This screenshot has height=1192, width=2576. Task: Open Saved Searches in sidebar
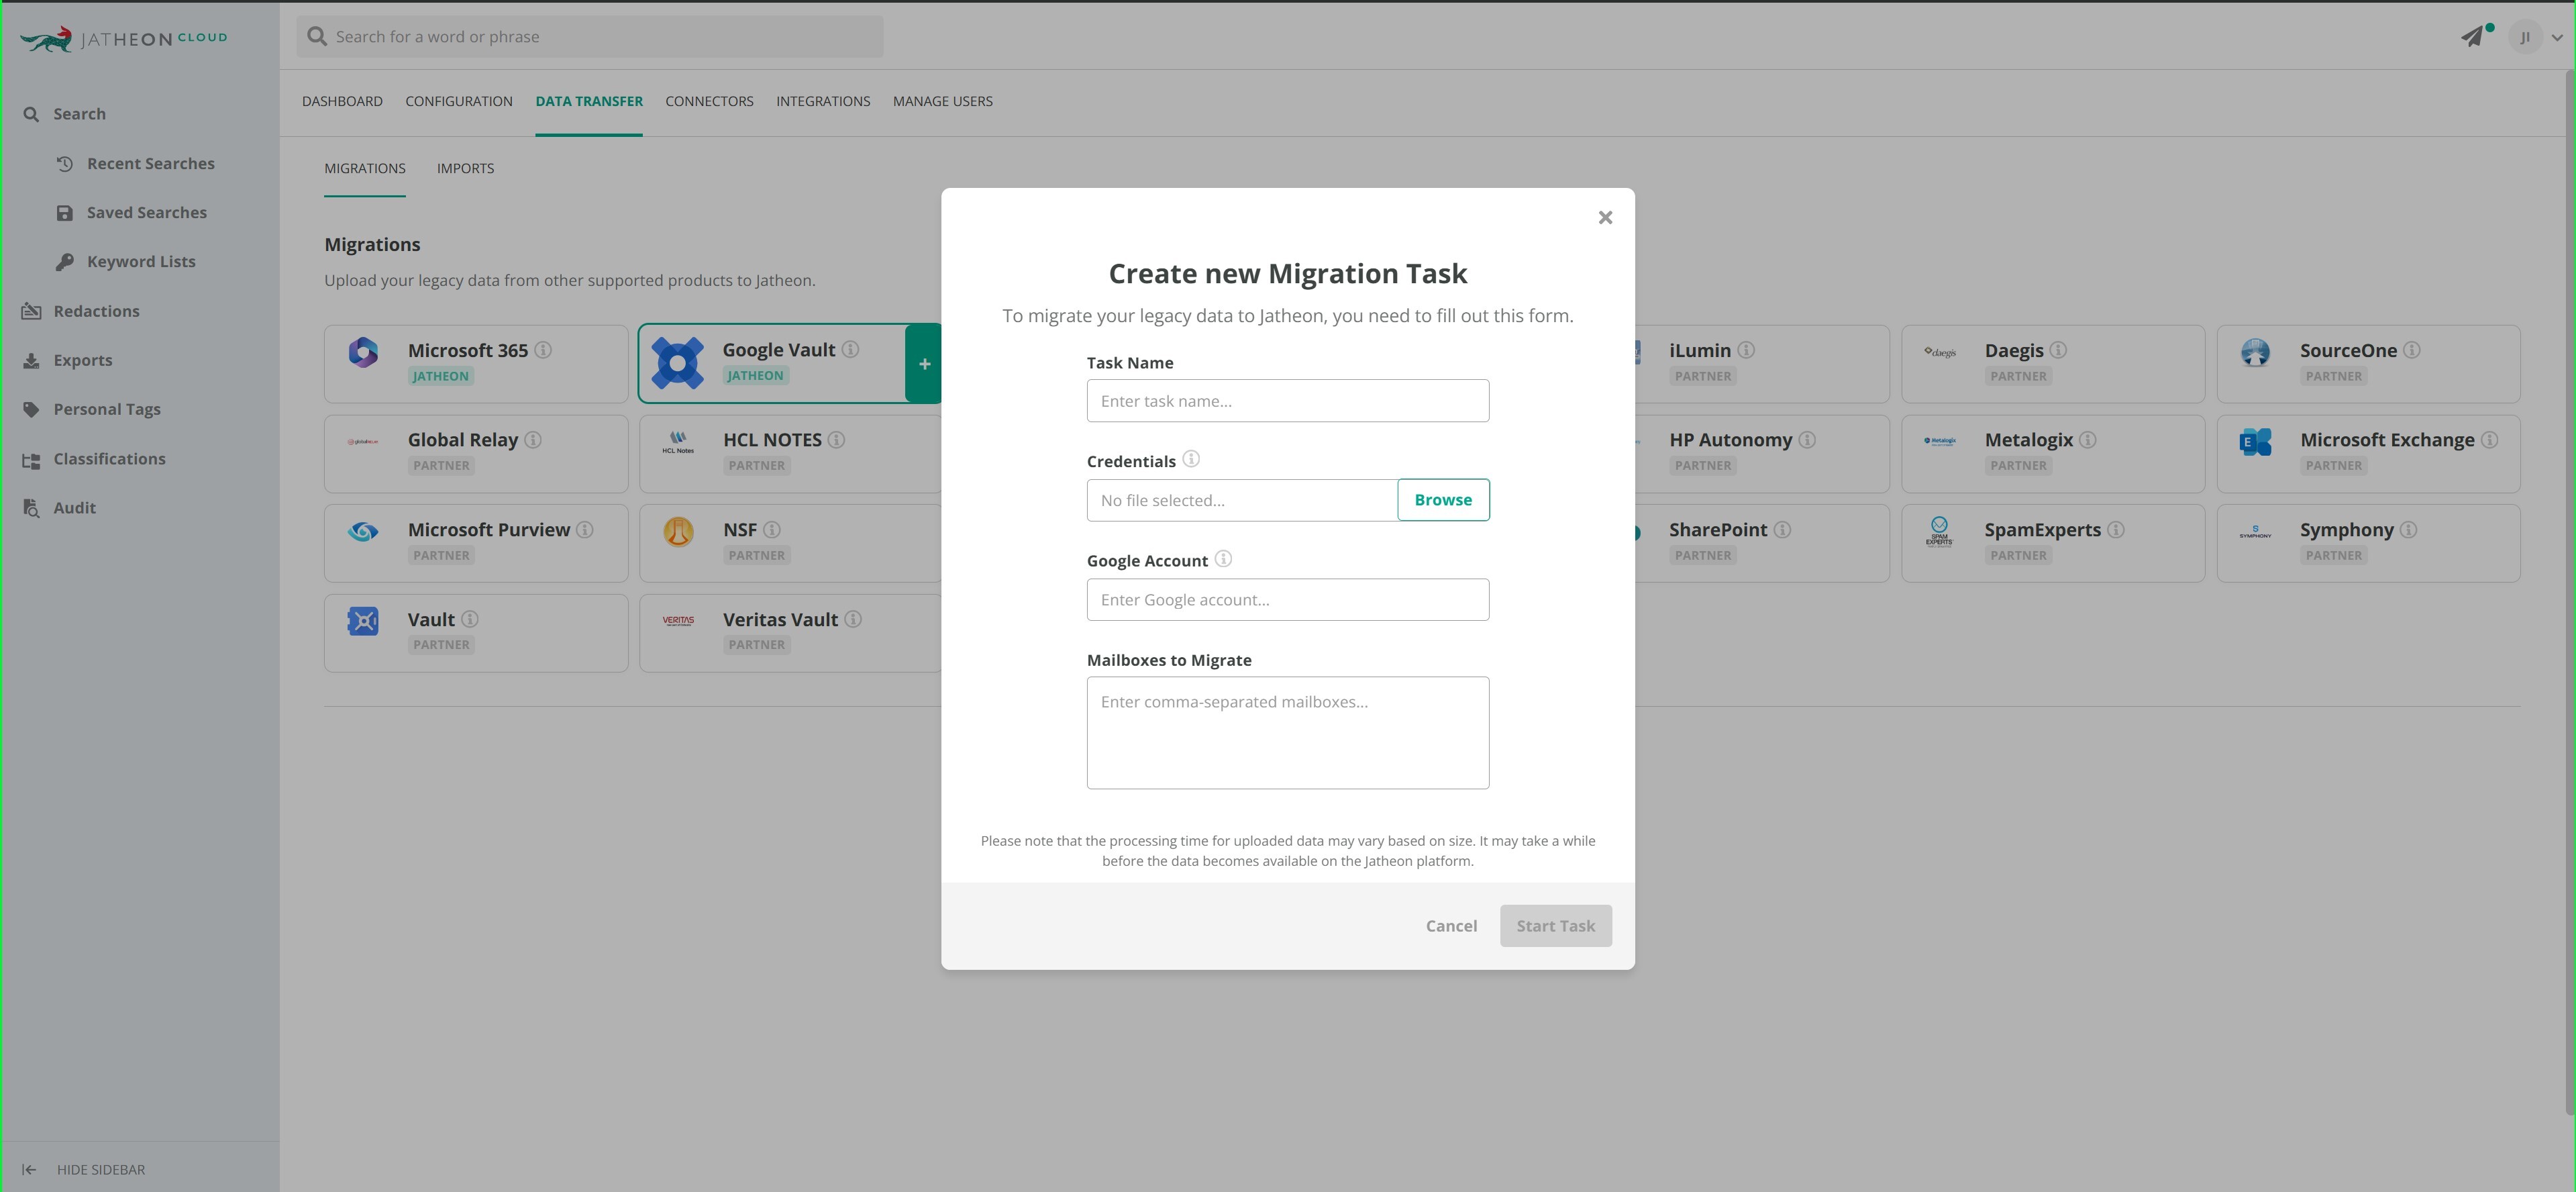coord(146,213)
